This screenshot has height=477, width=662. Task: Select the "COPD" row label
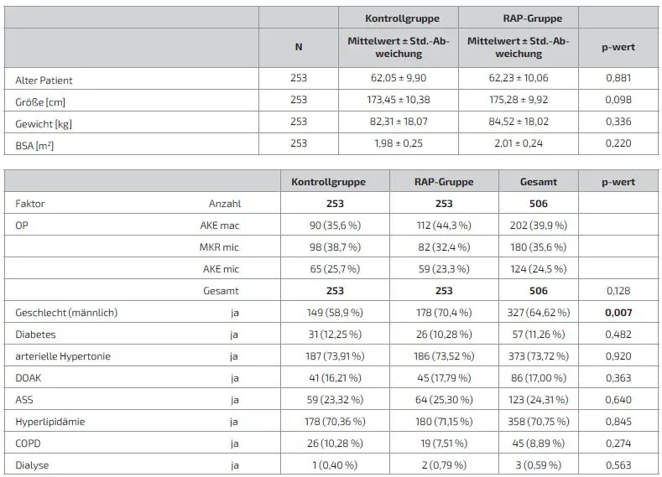click(x=29, y=443)
